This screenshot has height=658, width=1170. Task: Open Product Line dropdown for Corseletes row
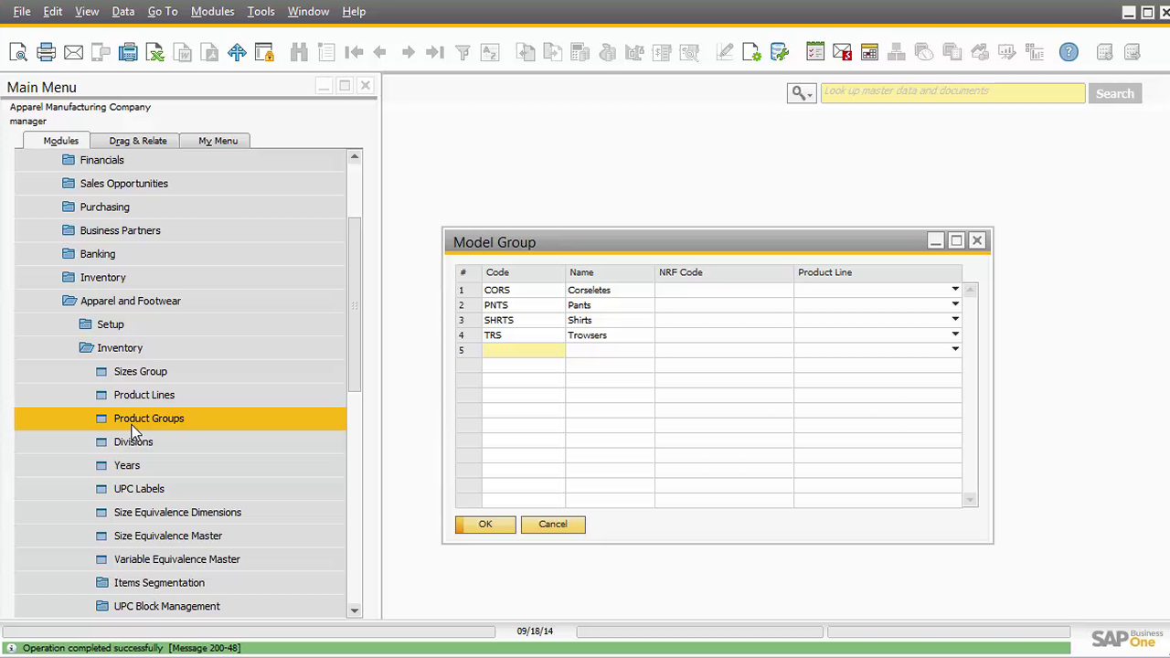click(x=955, y=290)
